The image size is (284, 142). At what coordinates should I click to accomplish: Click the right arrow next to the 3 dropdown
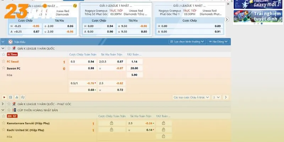click(226, 97)
